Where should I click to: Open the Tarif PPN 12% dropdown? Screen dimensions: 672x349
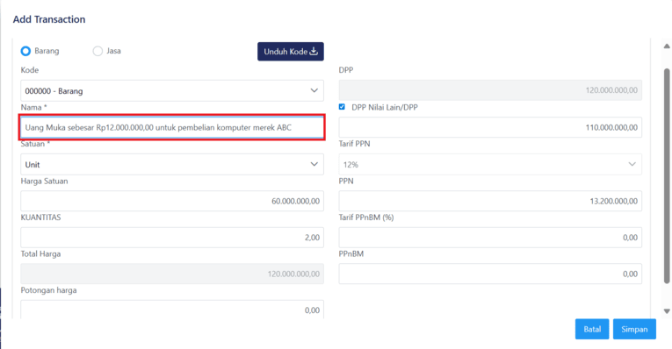490,164
